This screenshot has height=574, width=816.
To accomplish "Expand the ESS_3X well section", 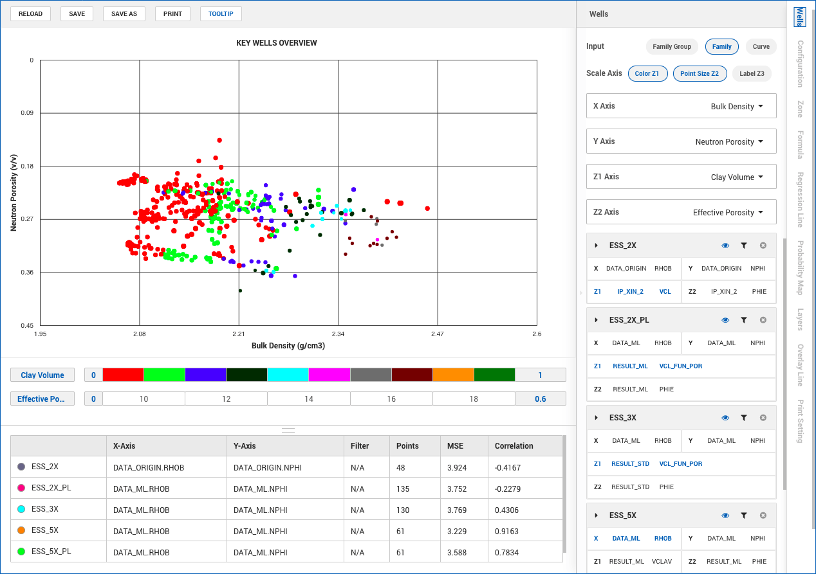I will point(597,418).
